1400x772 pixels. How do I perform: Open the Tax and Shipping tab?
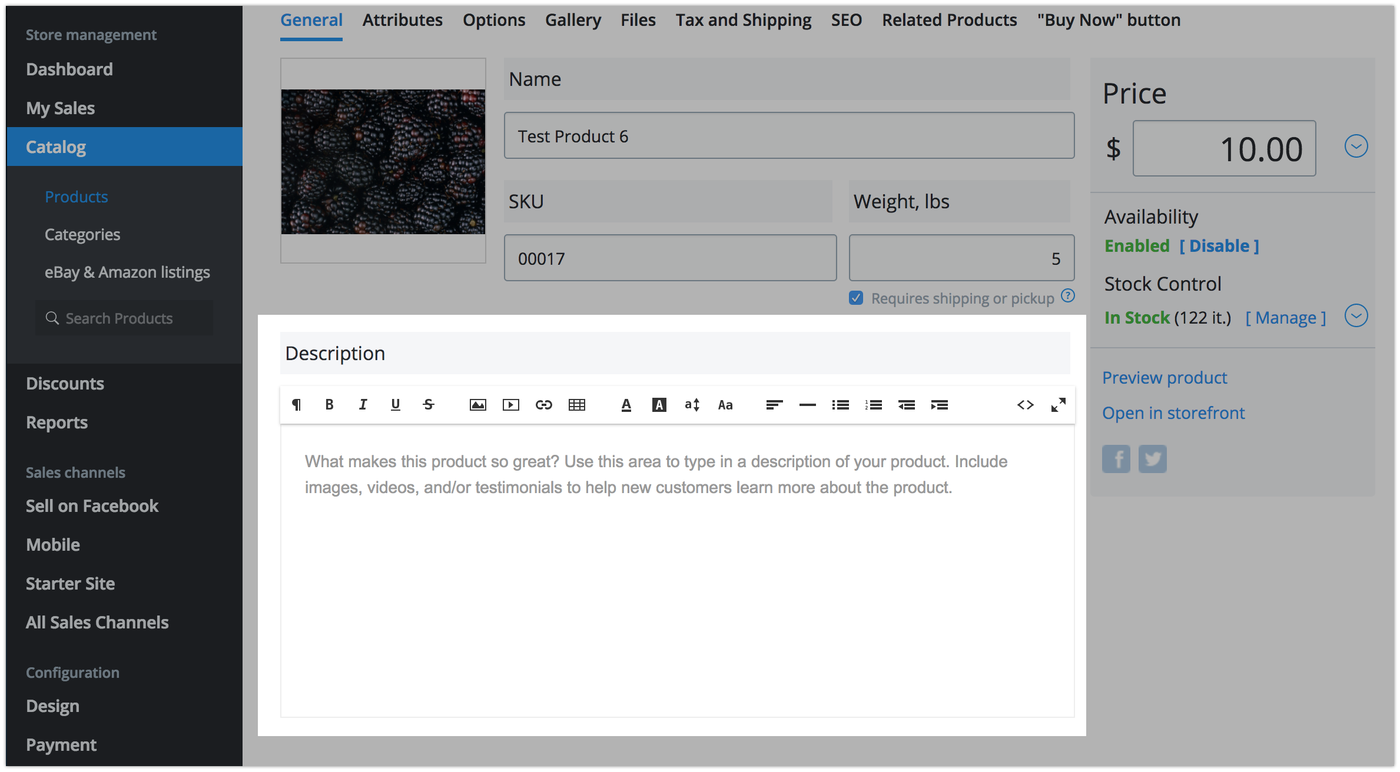743,21
